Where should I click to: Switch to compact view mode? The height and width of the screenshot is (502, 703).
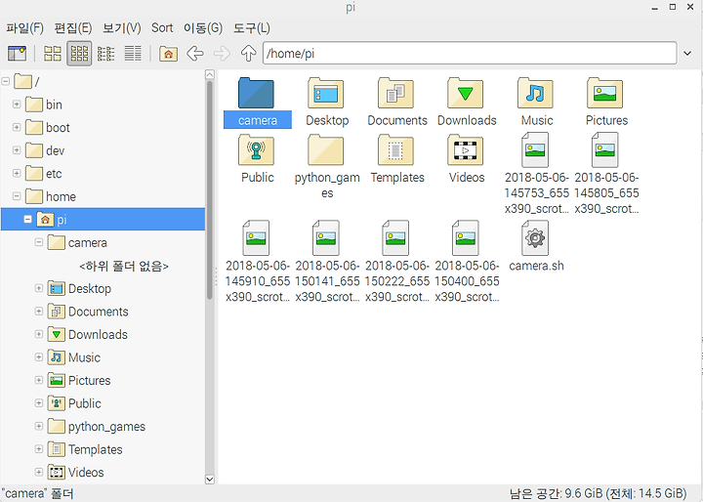(x=106, y=54)
